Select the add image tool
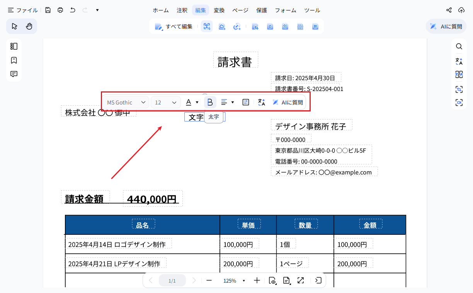Image resolution: width=473 pixels, height=293 pixels. [x=222, y=27]
